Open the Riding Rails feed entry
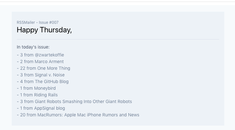The height and width of the screenshot is (130, 235). click(46, 95)
